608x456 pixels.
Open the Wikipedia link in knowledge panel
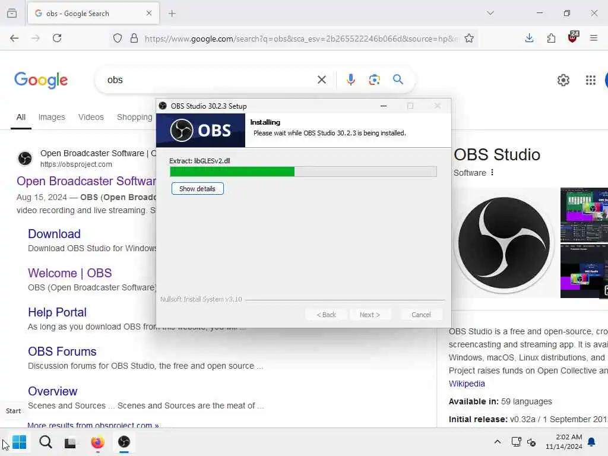click(x=467, y=384)
